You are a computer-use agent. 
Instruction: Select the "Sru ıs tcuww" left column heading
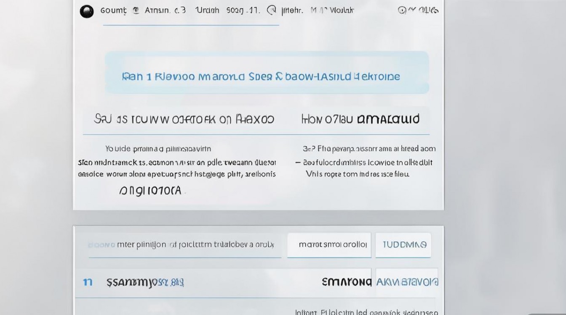184,119
